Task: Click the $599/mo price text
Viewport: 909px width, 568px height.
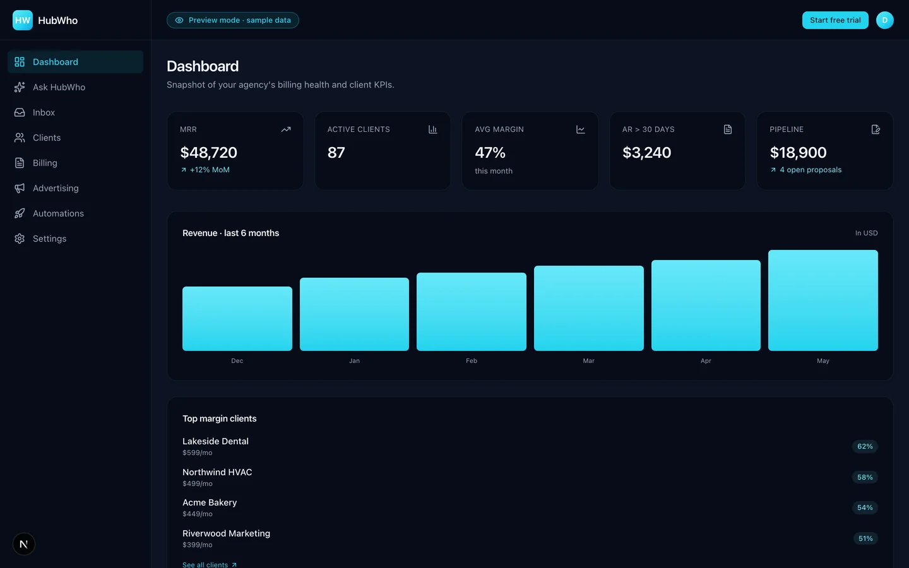Action: [x=198, y=453]
